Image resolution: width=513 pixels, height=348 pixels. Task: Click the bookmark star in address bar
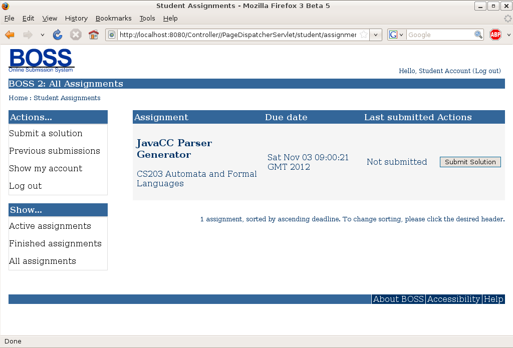coord(364,35)
